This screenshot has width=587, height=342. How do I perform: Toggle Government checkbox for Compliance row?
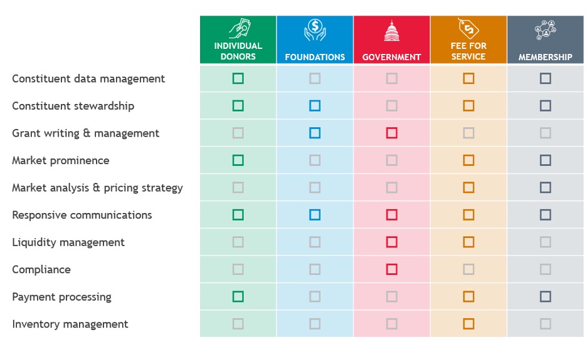pyautogui.click(x=392, y=269)
